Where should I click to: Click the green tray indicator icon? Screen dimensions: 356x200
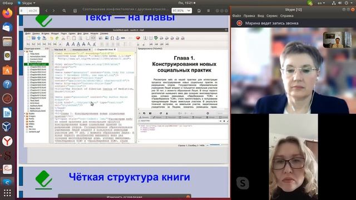point(310,3)
